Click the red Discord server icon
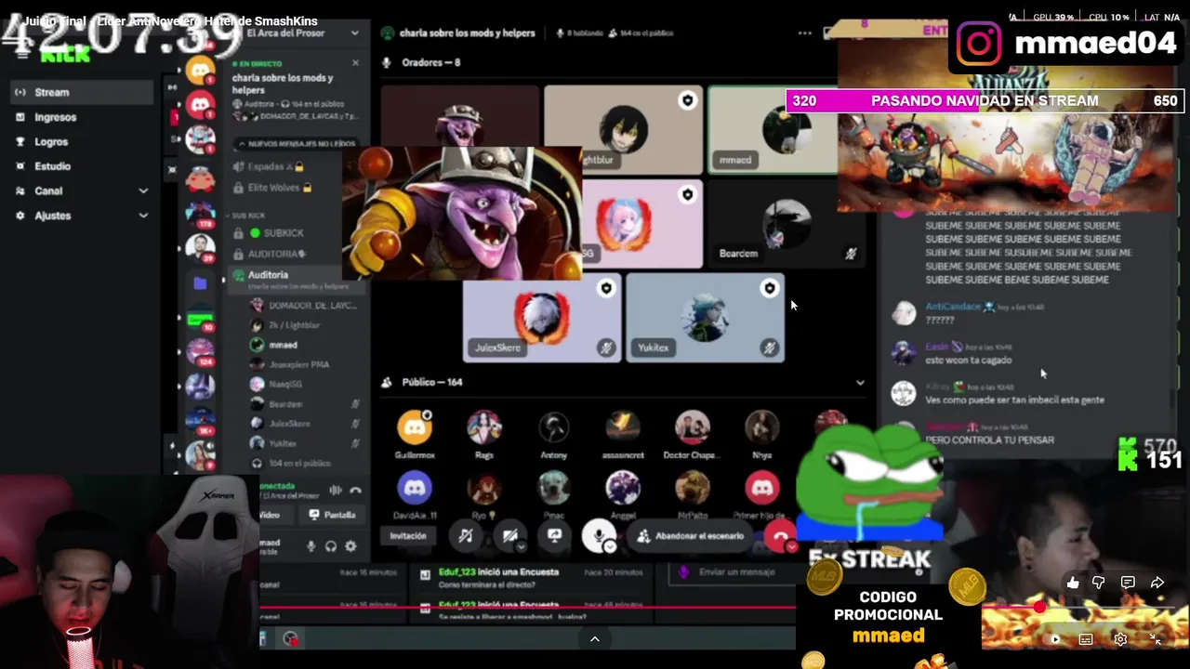This screenshot has width=1190, height=669. pos(200,105)
